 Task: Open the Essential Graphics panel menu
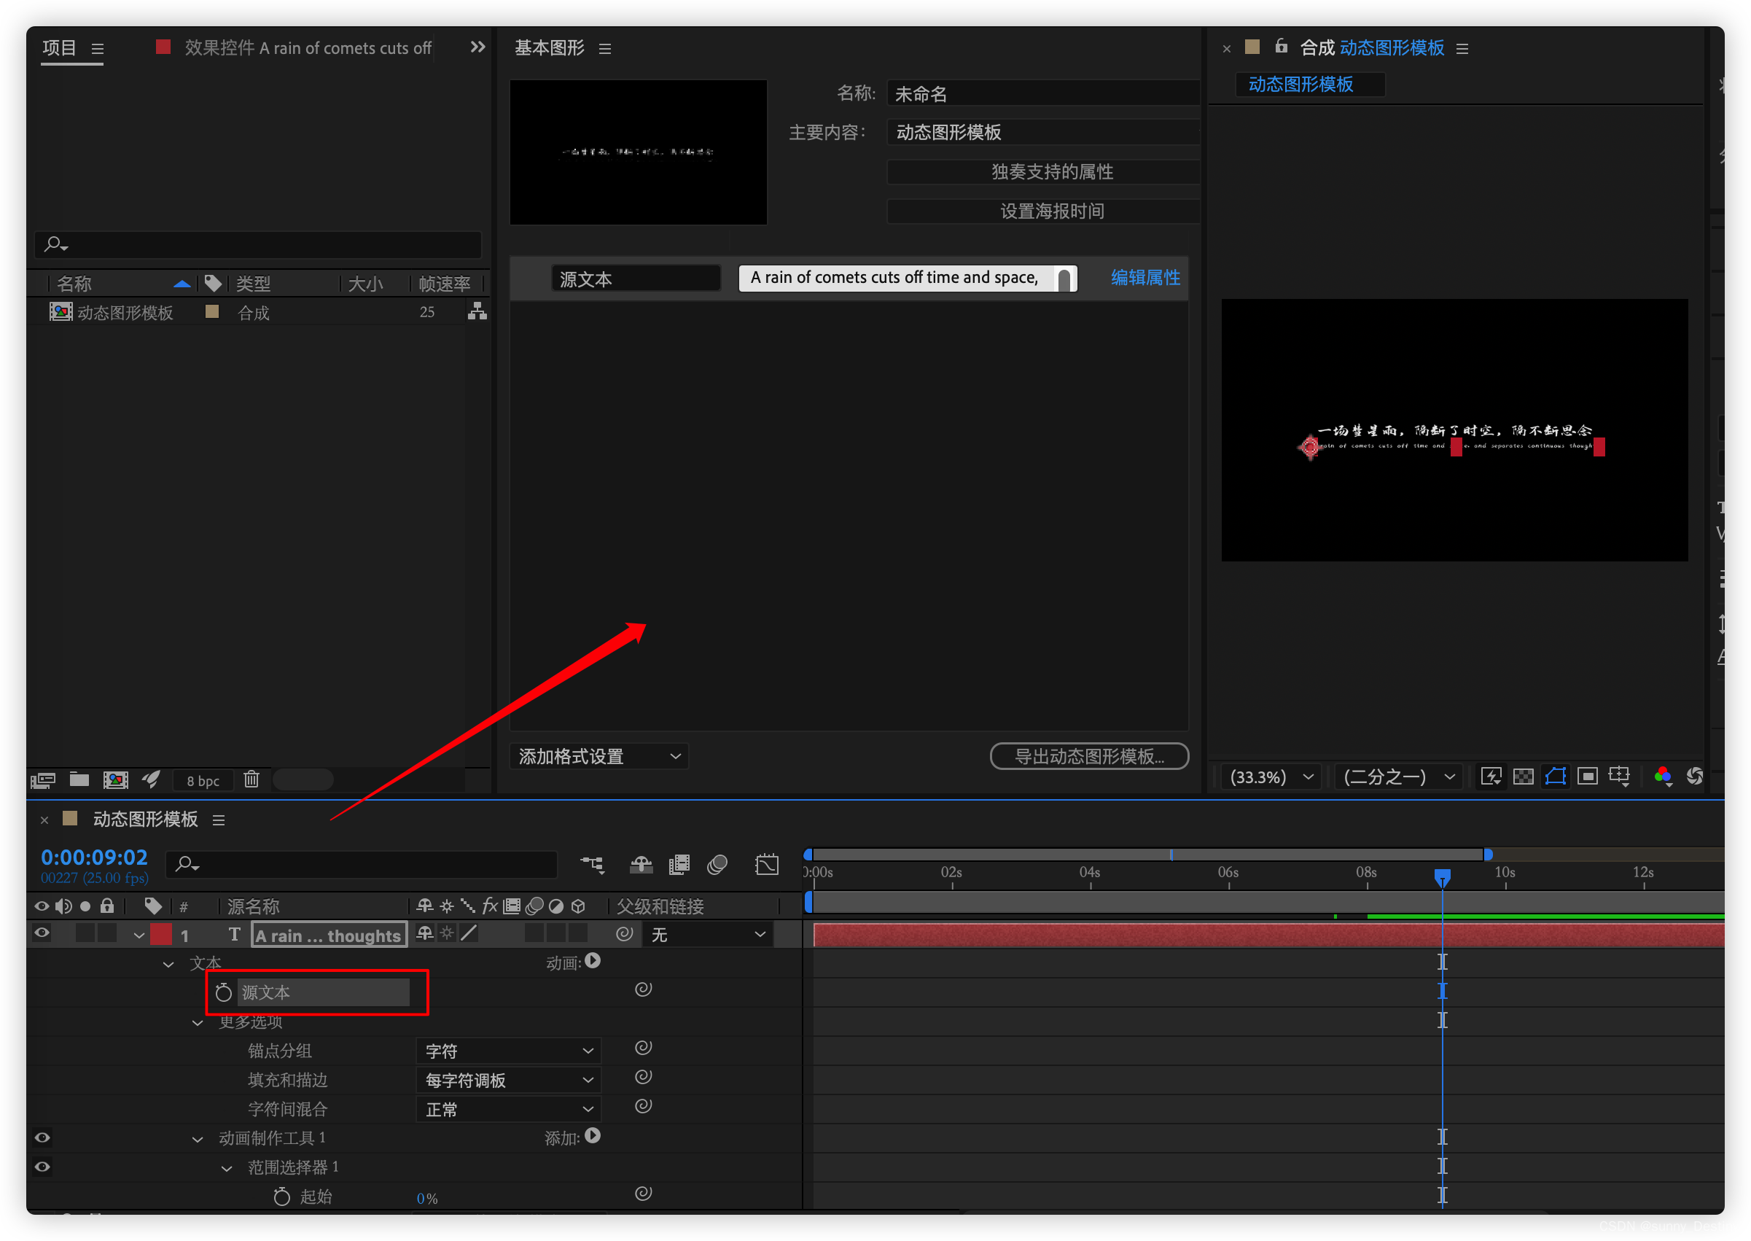[x=605, y=49]
